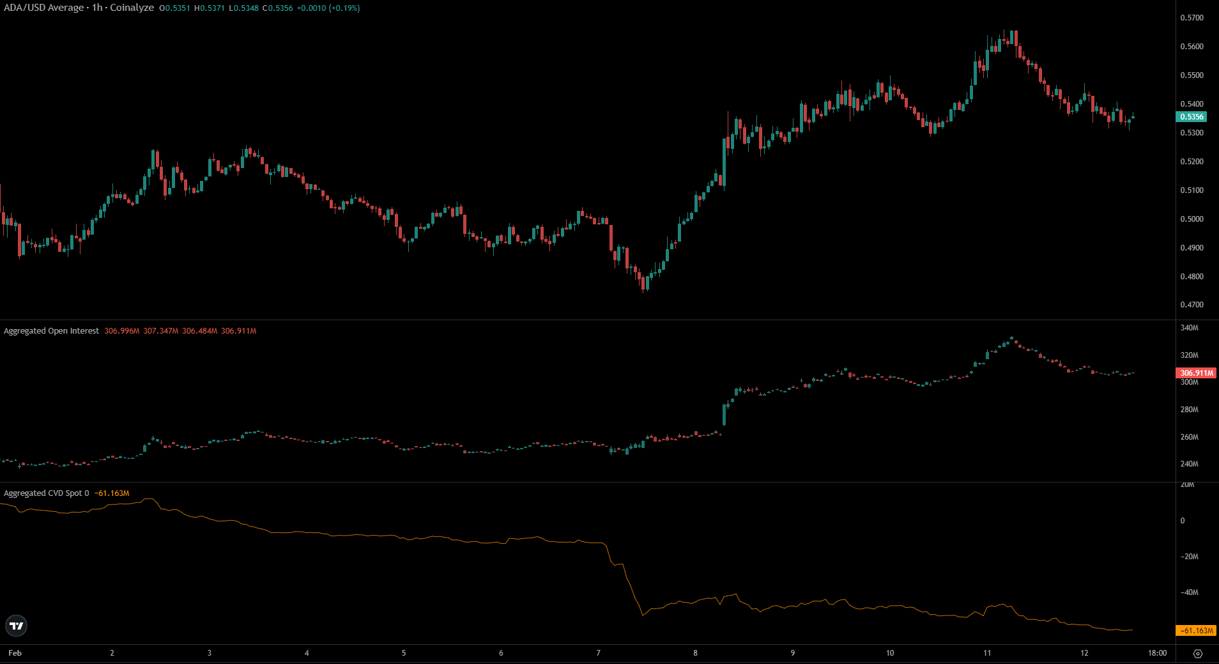
Task: Select the Aggregated Open Interest indicator label
Action: (51, 331)
